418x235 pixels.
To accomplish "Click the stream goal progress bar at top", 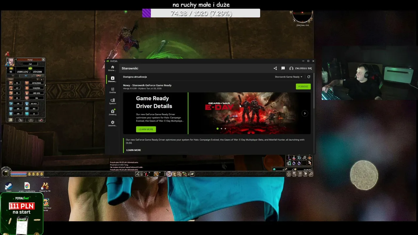I will click(201, 13).
